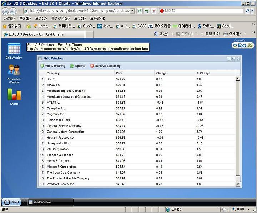Image resolution: width=257 pixels, height=213 pixels.
Task: Select the Alcoa Inc row
Action: click(x=137, y=85)
